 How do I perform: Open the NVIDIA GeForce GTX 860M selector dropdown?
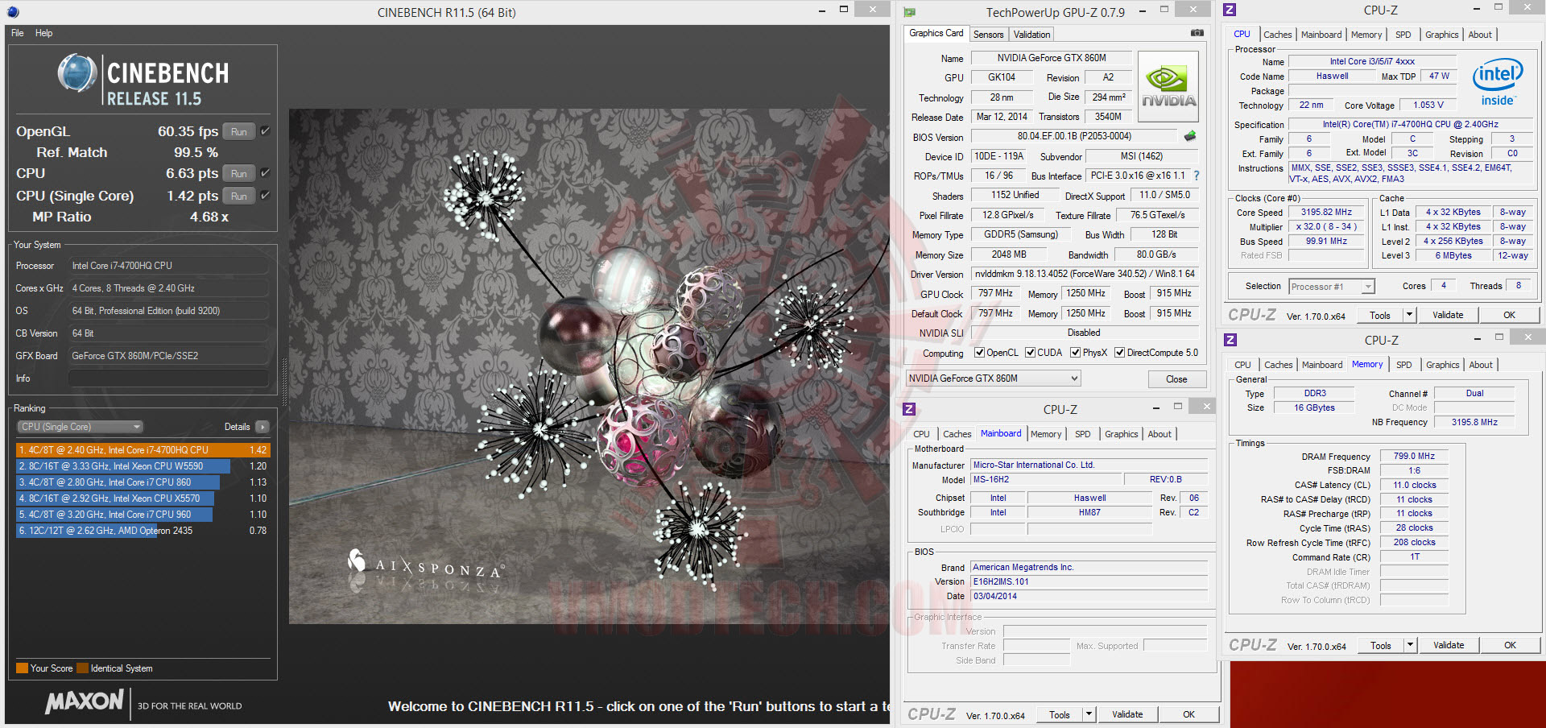click(x=993, y=378)
